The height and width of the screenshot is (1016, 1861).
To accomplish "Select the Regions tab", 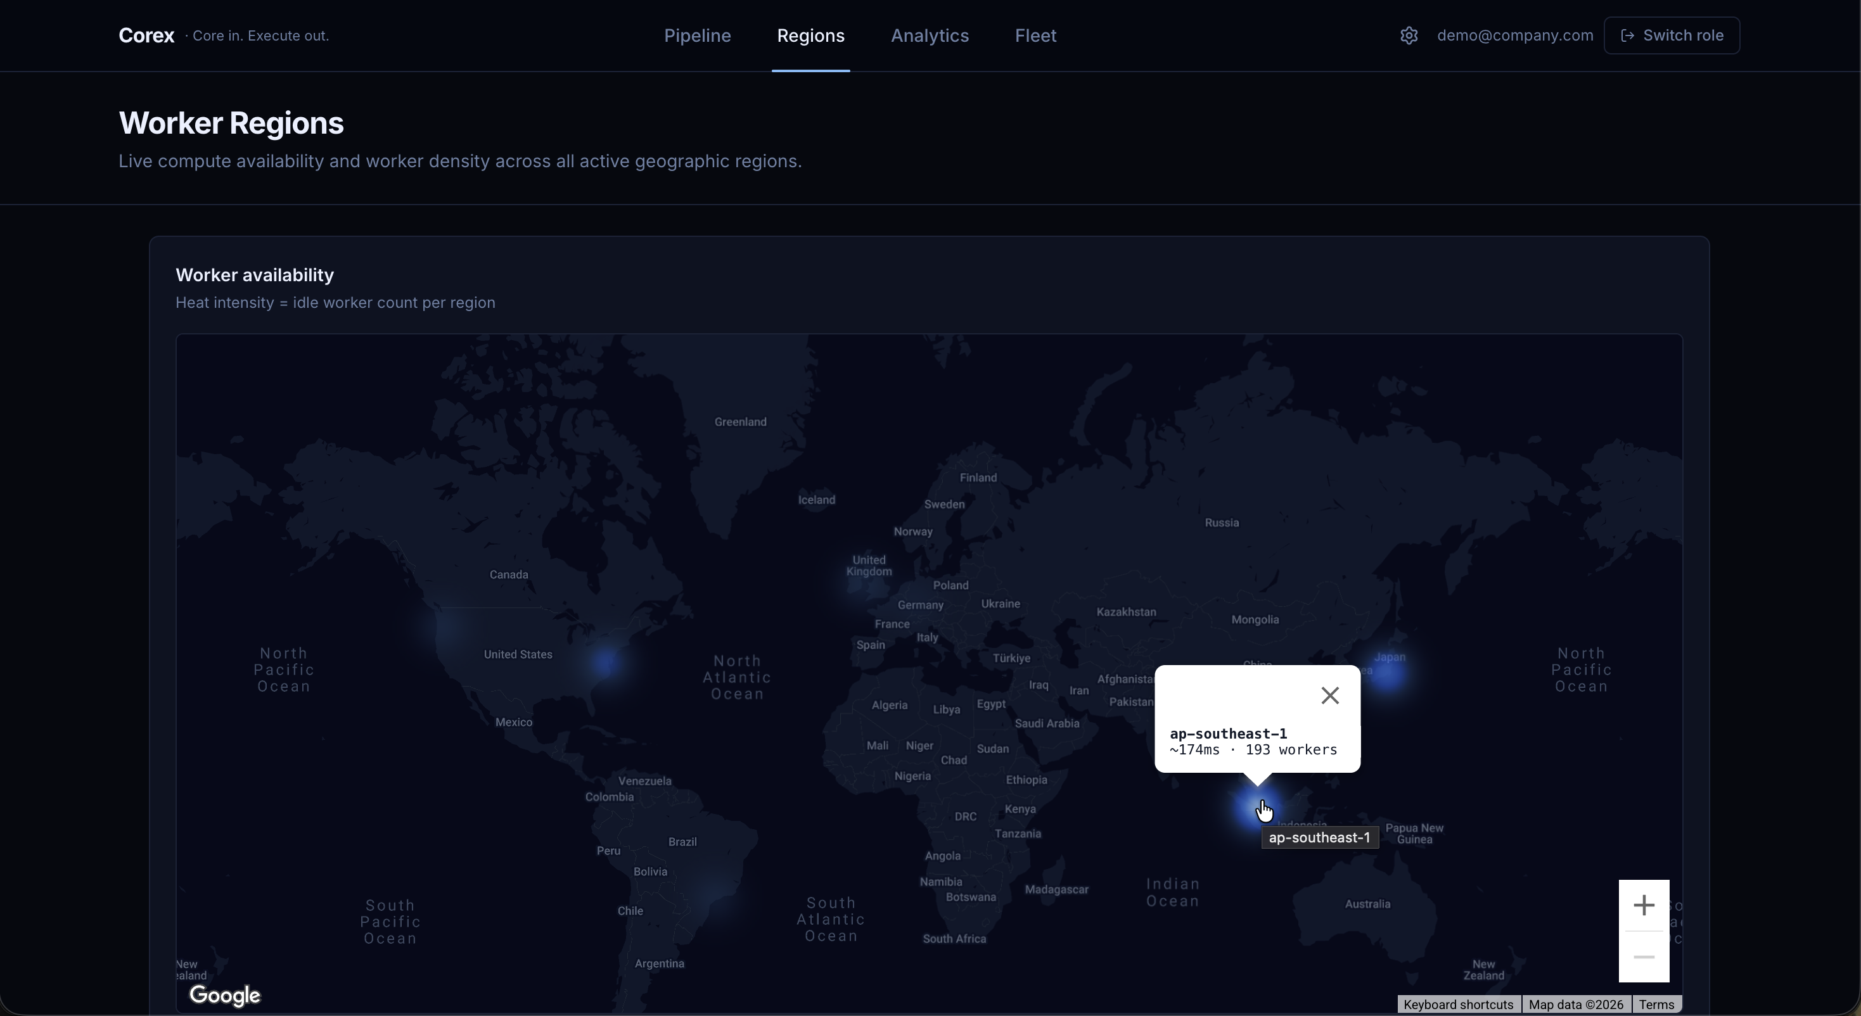I will click(810, 35).
